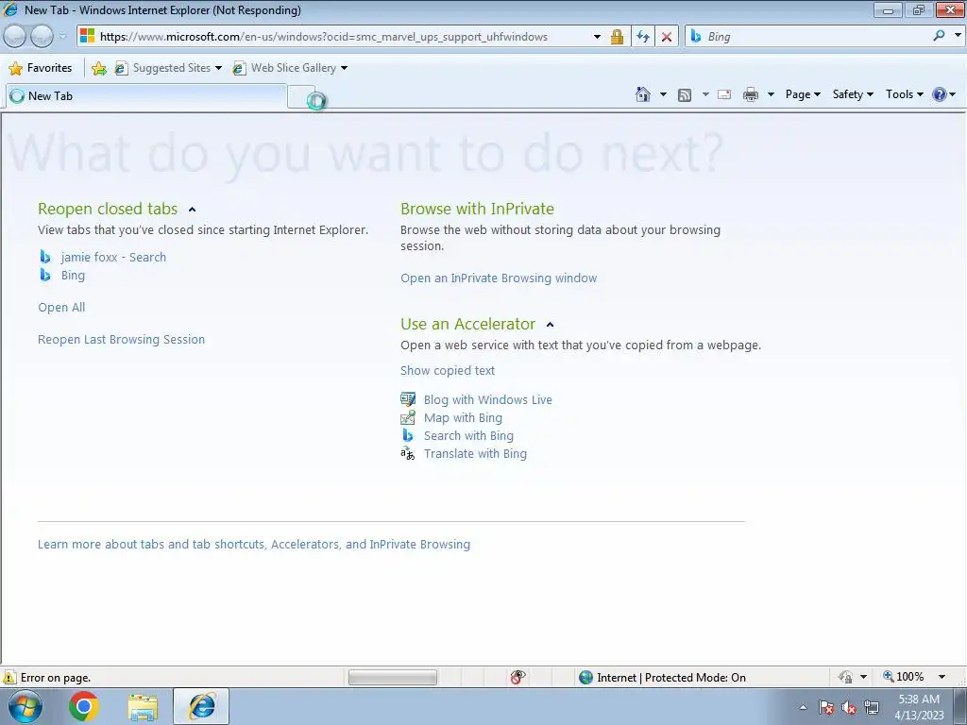This screenshot has height=725, width=967.
Task: Click the taskbar clock showing 5:38 AM
Action: pyautogui.click(x=919, y=707)
